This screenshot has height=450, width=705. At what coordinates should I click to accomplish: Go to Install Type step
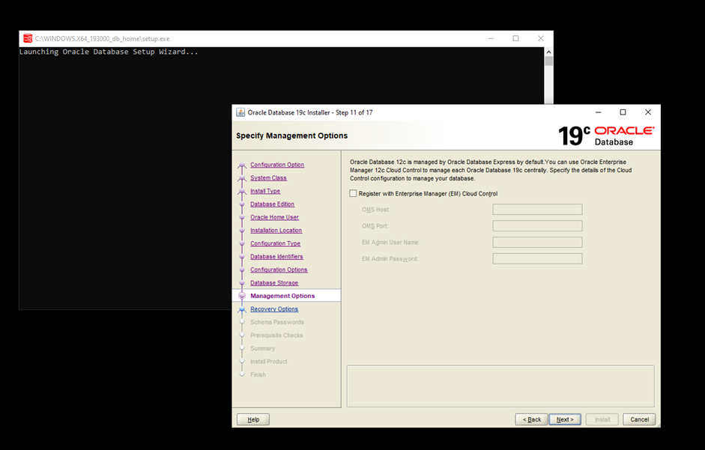(x=265, y=191)
